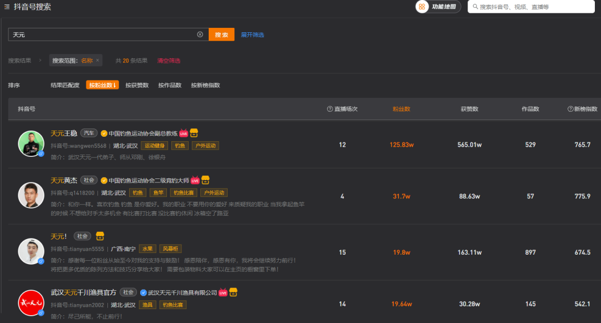Image resolution: width=601 pixels, height=323 pixels.
Task: Open the 武汉天元千川渔具官方 account link
Action: [83, 292]
